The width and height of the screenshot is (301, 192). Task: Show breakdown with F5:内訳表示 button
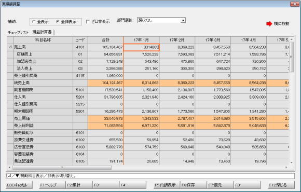coord(167,185)
